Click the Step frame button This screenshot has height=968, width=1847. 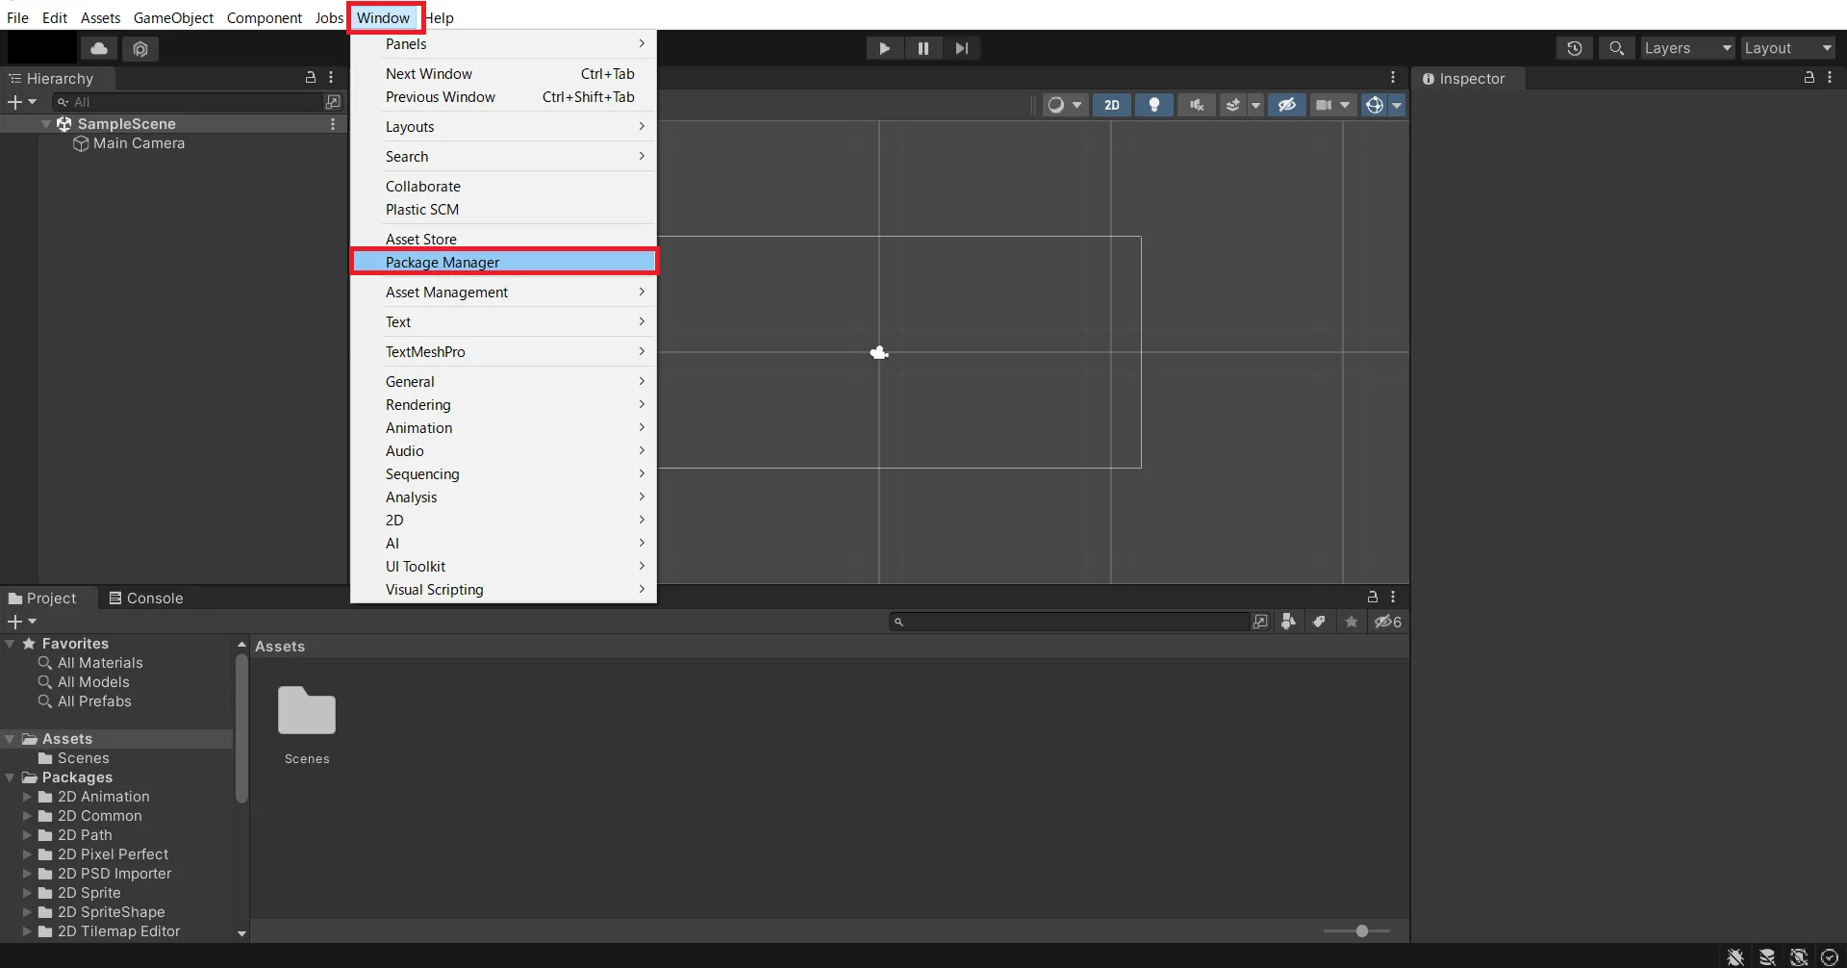click(961, 48)
